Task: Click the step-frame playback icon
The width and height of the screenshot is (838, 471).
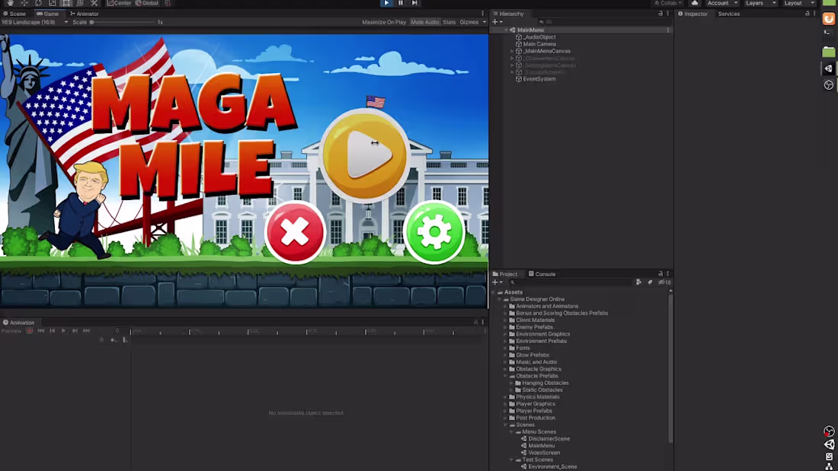Action: pos(414,4)
